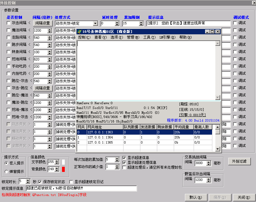Click the 网关地址 column header
Screen dimensions: 256x202
(105, 127)
